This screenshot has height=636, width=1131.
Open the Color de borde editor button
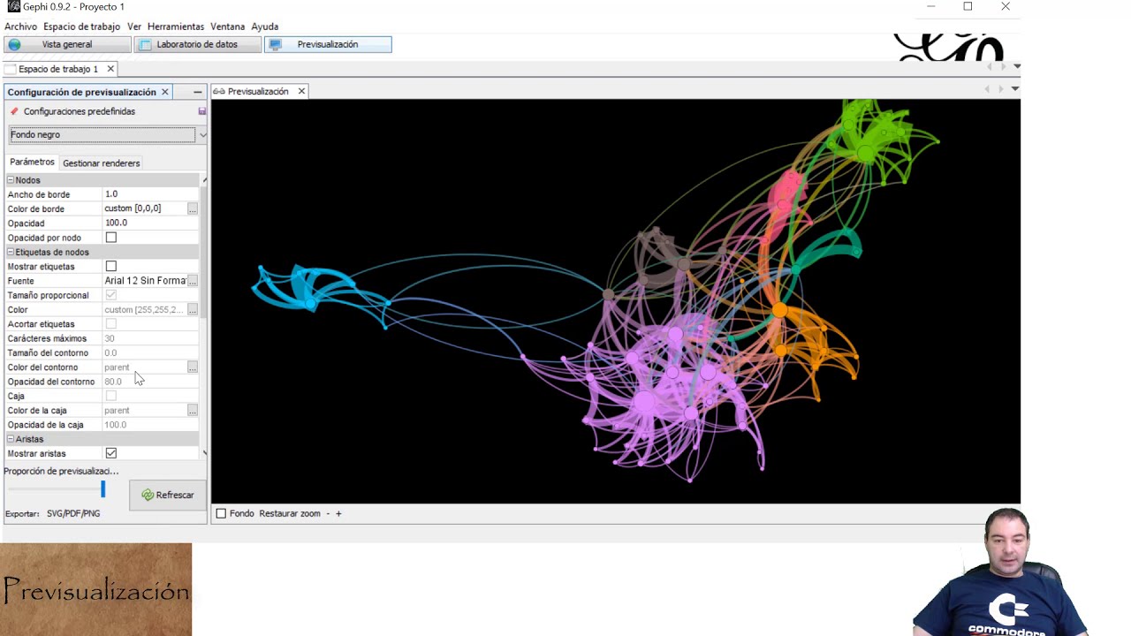(x=192, y=208)
